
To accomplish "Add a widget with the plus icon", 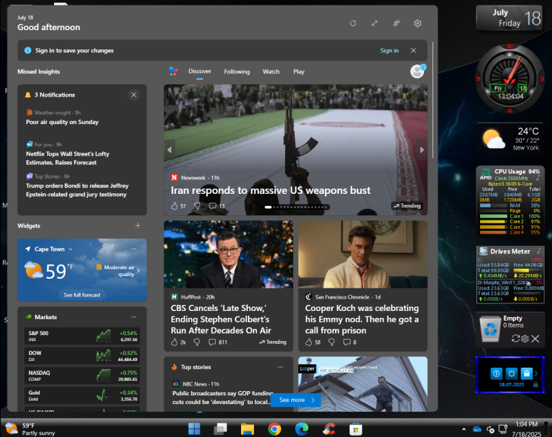I will click(x=138, y=225).
